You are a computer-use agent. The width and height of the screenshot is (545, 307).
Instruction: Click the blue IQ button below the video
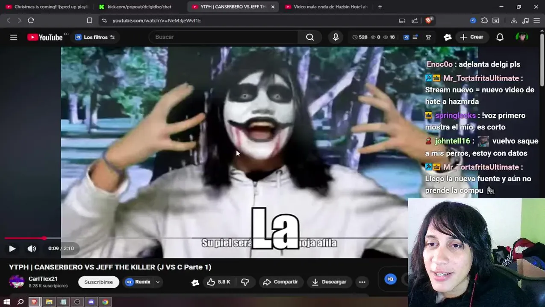click(x=390, y=279)
